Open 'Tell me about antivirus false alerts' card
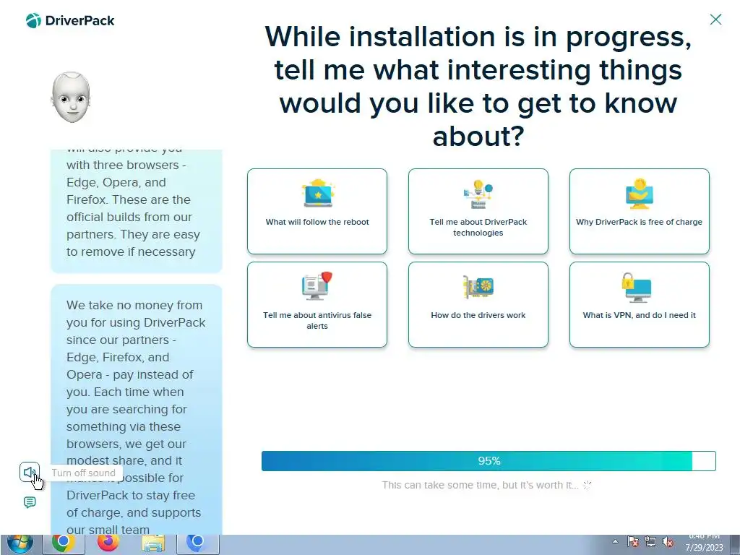 pos(317,304)
